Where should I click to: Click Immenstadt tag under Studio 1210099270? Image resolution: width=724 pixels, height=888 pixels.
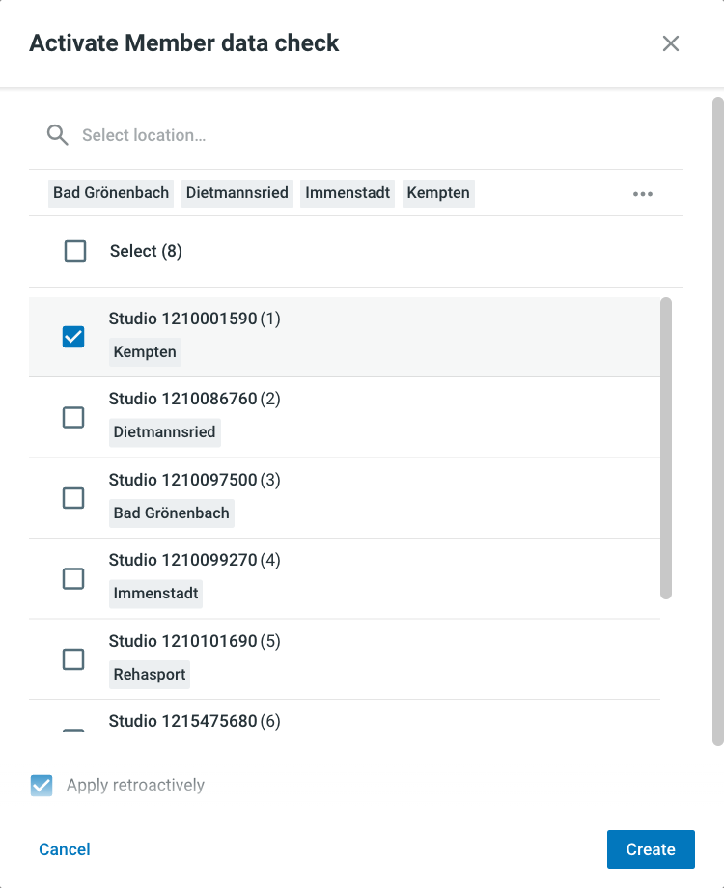155,594
